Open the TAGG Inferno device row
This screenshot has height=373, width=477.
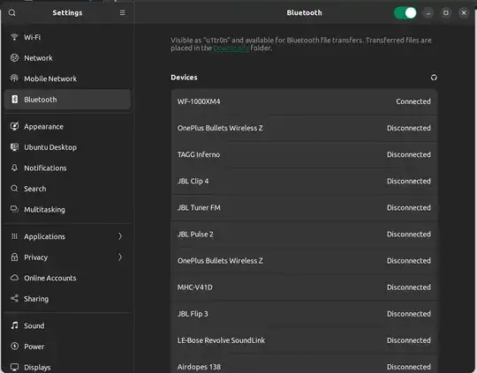(x=304, y=154)
